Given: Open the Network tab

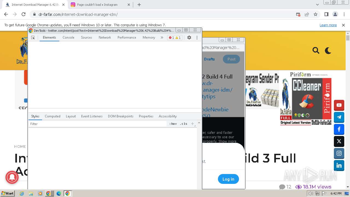Looking at the screenshot, I should click(105, 37).
